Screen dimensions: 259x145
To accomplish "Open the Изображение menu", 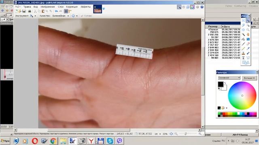I will click(48, 7).
